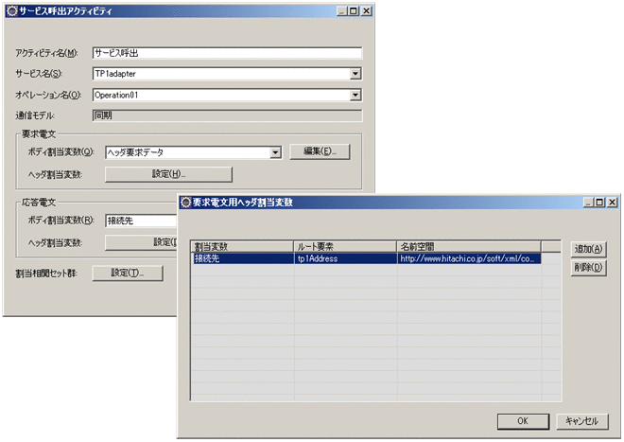Expand the 要求電文 ボディ割当変数 dropdown
Viewport: 624px width, 442px height.
click(x=275, y=152)
